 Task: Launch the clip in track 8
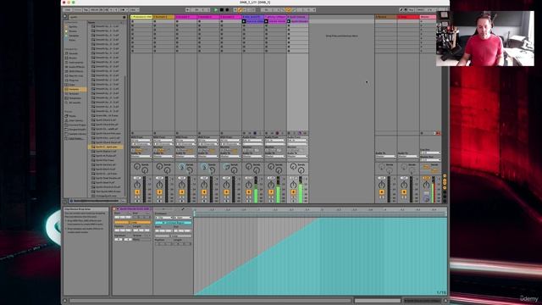289,21
